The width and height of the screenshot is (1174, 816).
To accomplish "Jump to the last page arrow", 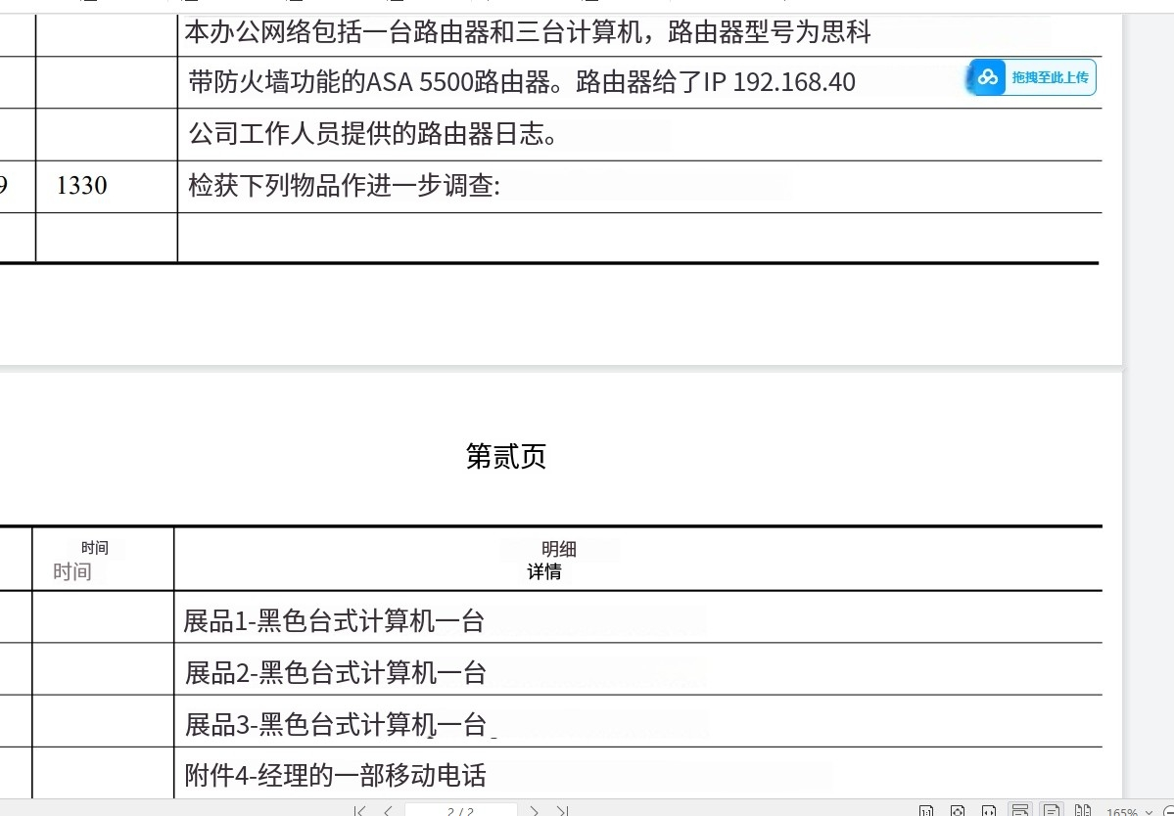I will point(562,811).
